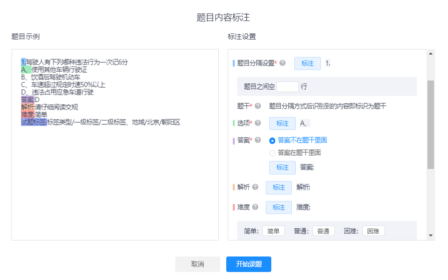Click the '解析:' value beside 解析 标注
448x280 pixels.
pos(303,187)
